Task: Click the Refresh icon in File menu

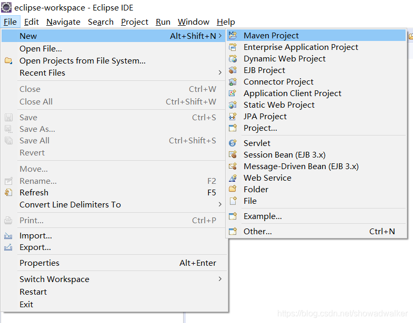Action: tap(8, 193)
